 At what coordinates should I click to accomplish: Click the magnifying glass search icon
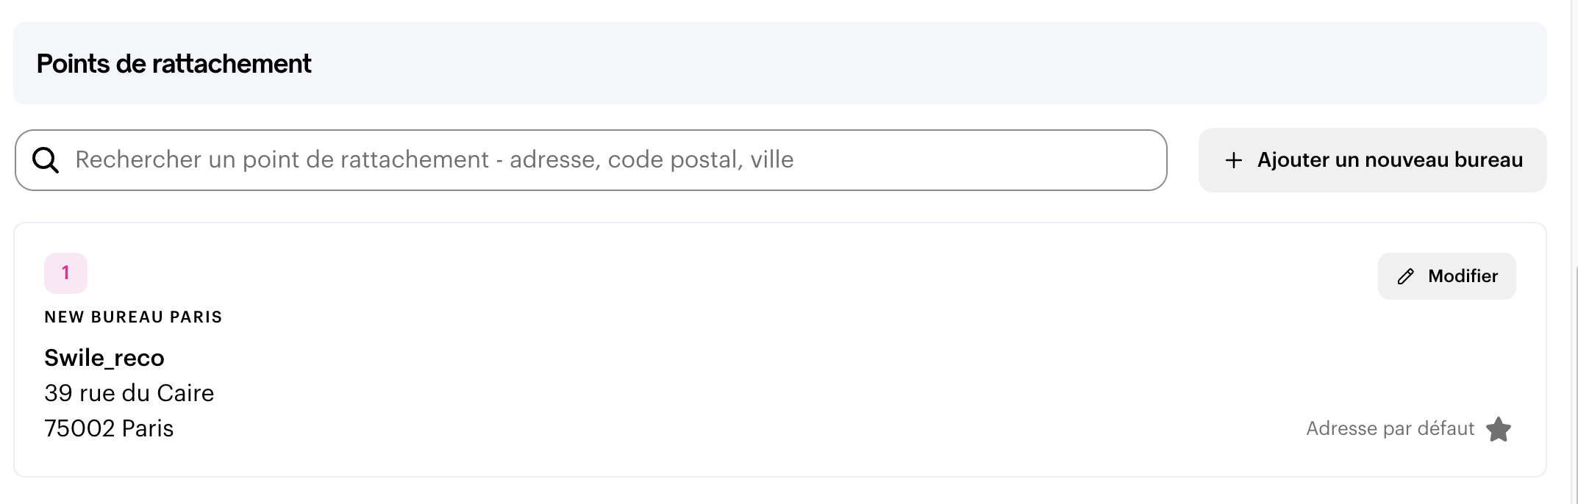pyautogui.click(x=46, y=160)
